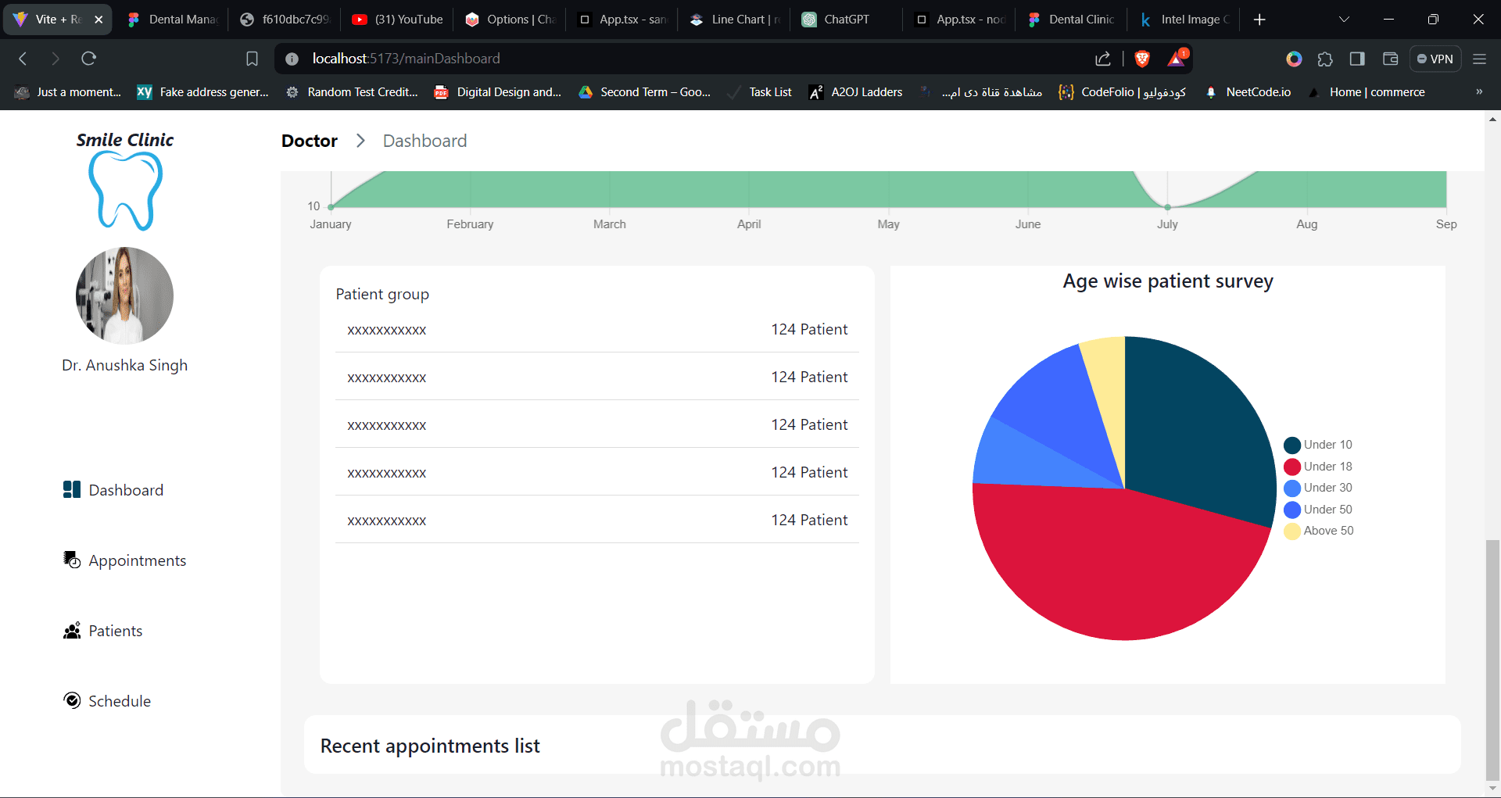
Task: Toggle Under 30 legend swatch
Action: coord(1292,488)
